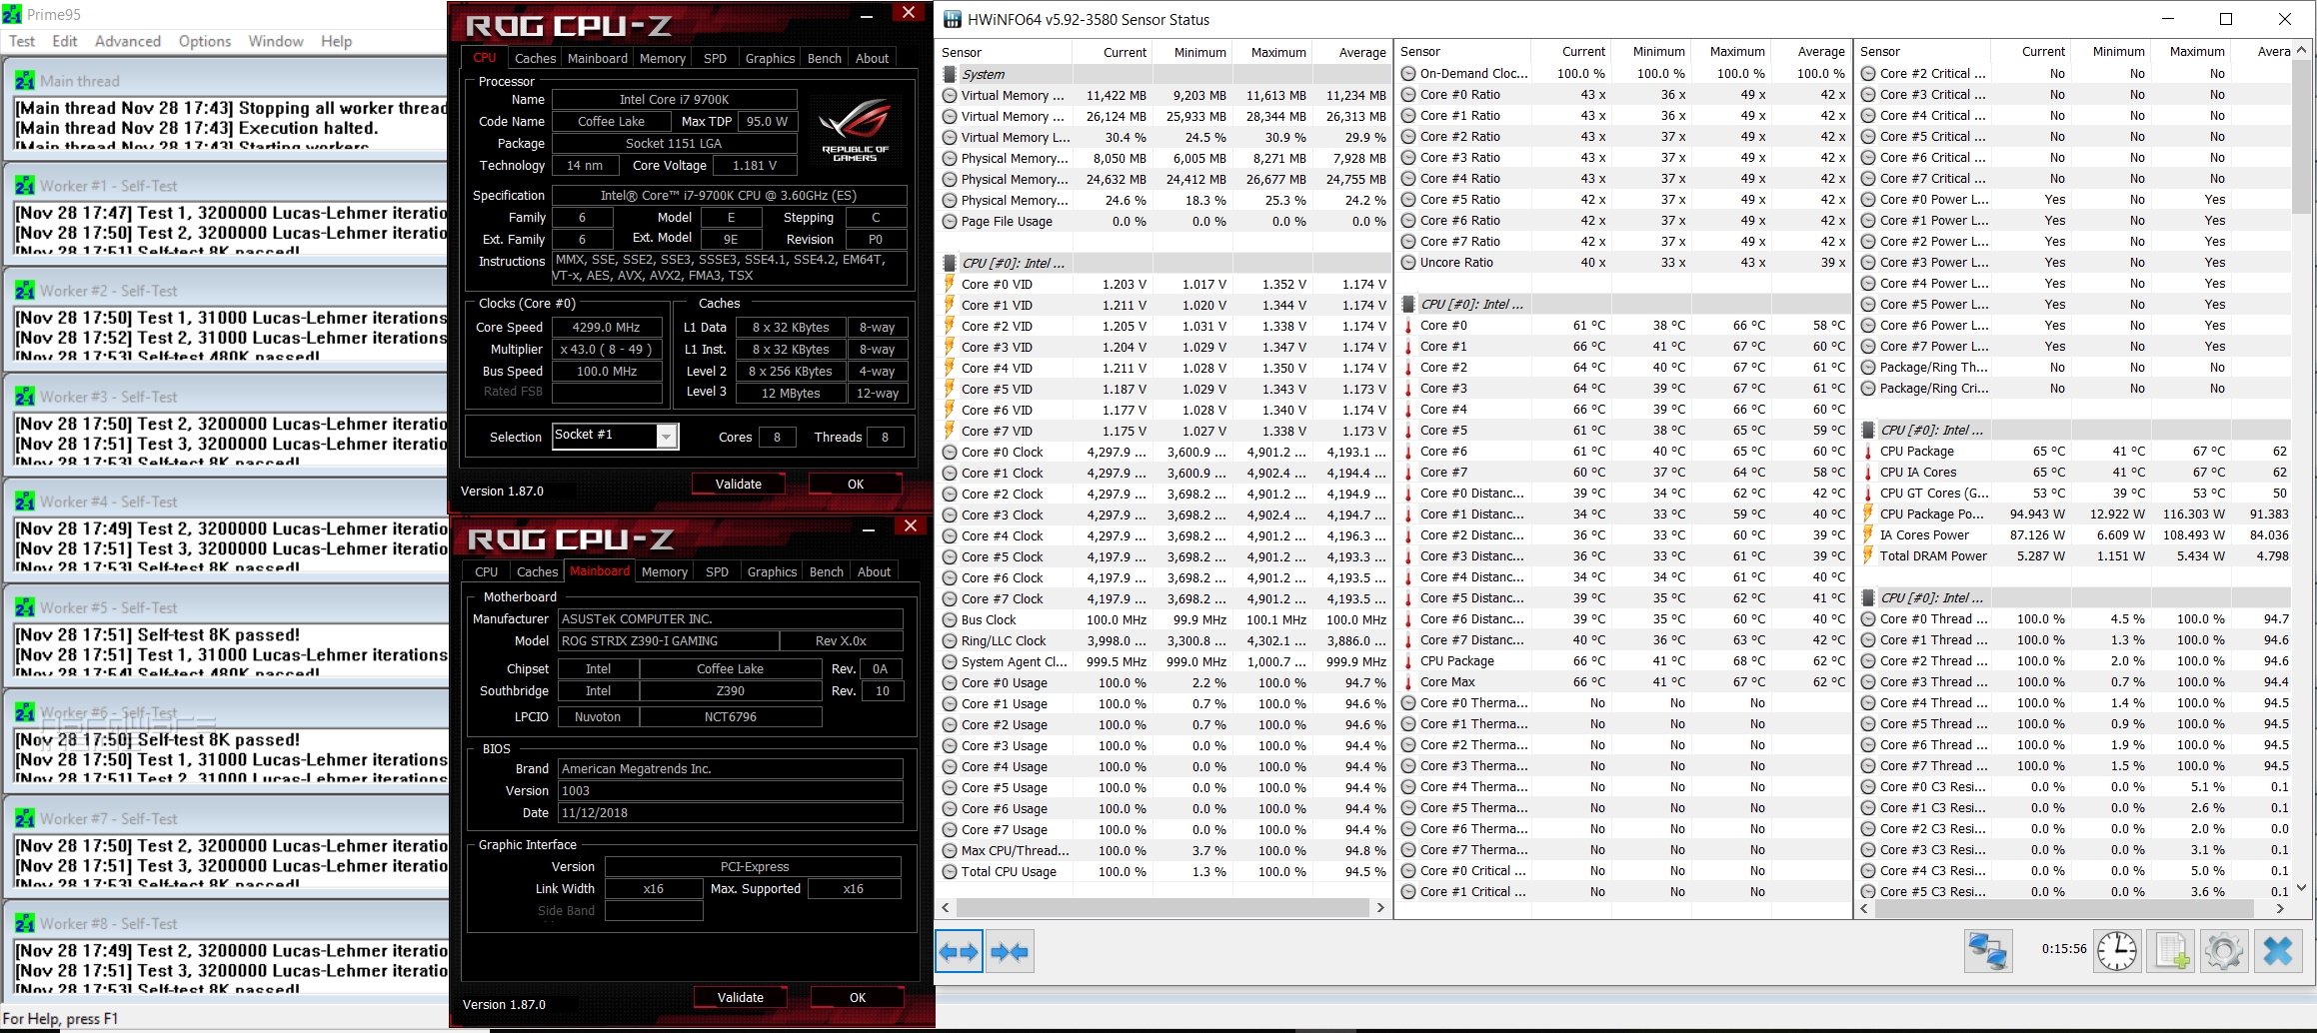Switch to the SPD tab in CPU-Z
Image resolution: width=2317 pixels, height=1033 pixels.
pyautogui.click(x=714, y=57)
